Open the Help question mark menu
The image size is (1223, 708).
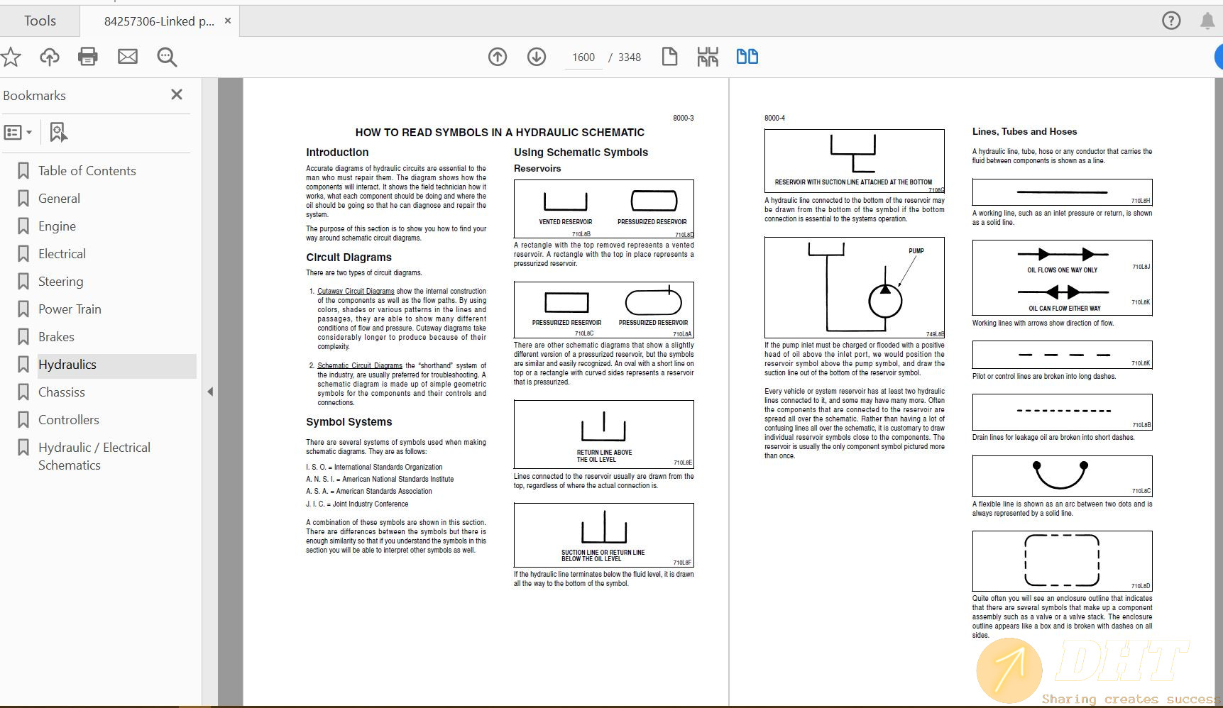click(1171, 21)
